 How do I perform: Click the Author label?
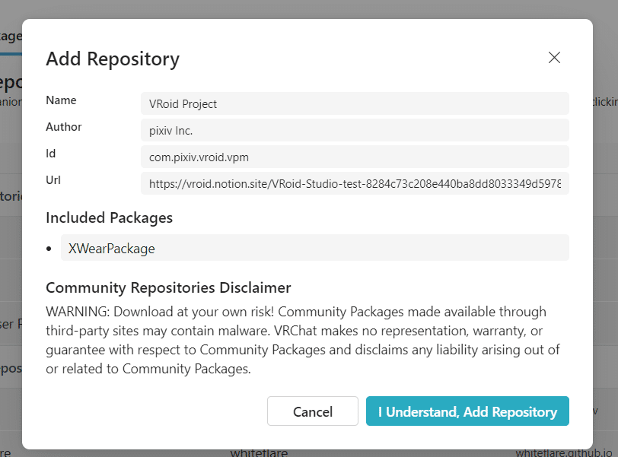64,127
